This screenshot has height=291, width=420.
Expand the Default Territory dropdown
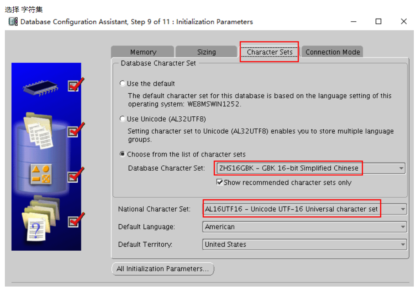pos(305,245)
